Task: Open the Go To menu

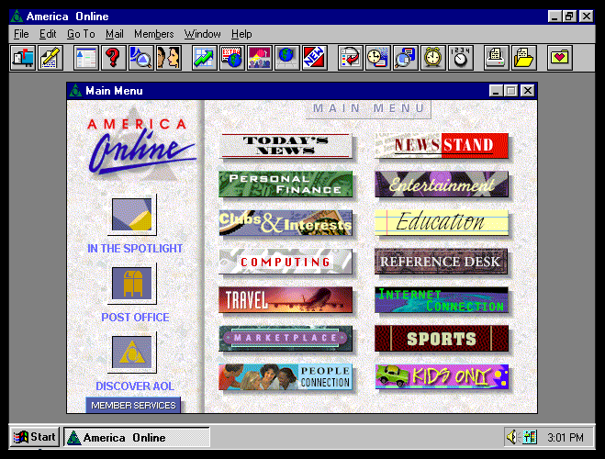Action: [81, 34]
